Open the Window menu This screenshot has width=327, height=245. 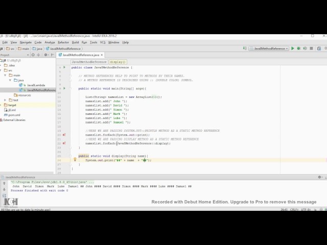pyautogui.click(x=113, y=42)
